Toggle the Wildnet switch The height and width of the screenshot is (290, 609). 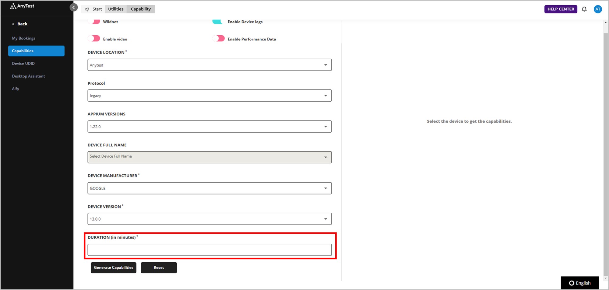pos(94,22)
